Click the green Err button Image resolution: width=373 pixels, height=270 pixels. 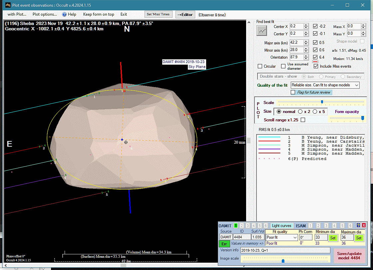[224, 244]
